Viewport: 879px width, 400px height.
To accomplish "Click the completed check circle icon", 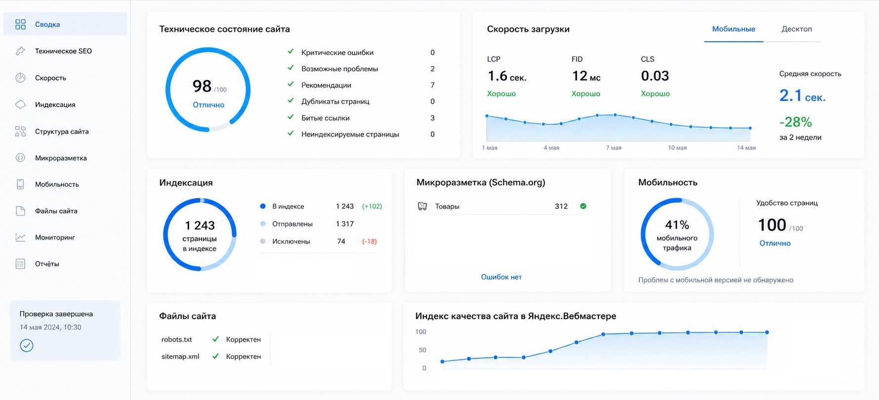I will pos(27,345).
